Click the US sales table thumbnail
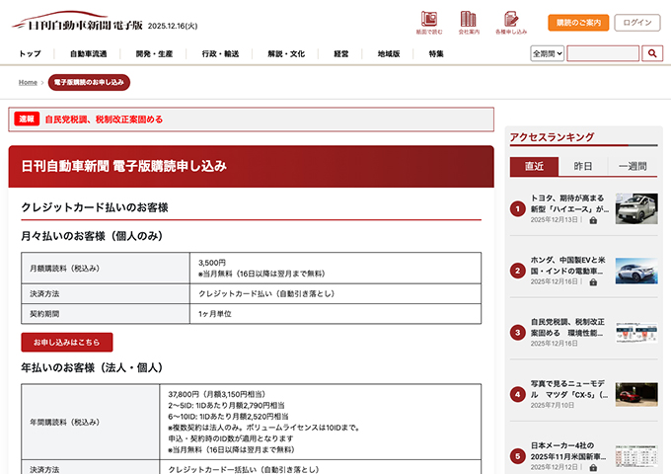 [x=636, y=456]
